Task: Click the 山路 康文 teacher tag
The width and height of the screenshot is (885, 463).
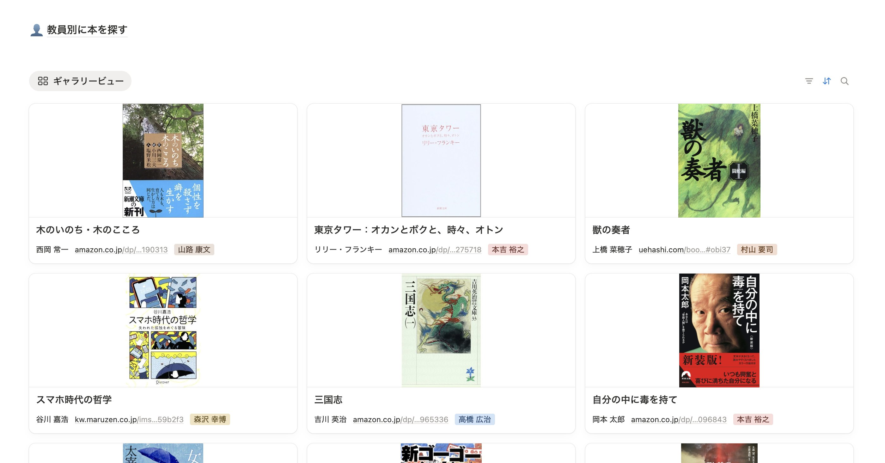Action: (x=194, y=250)
